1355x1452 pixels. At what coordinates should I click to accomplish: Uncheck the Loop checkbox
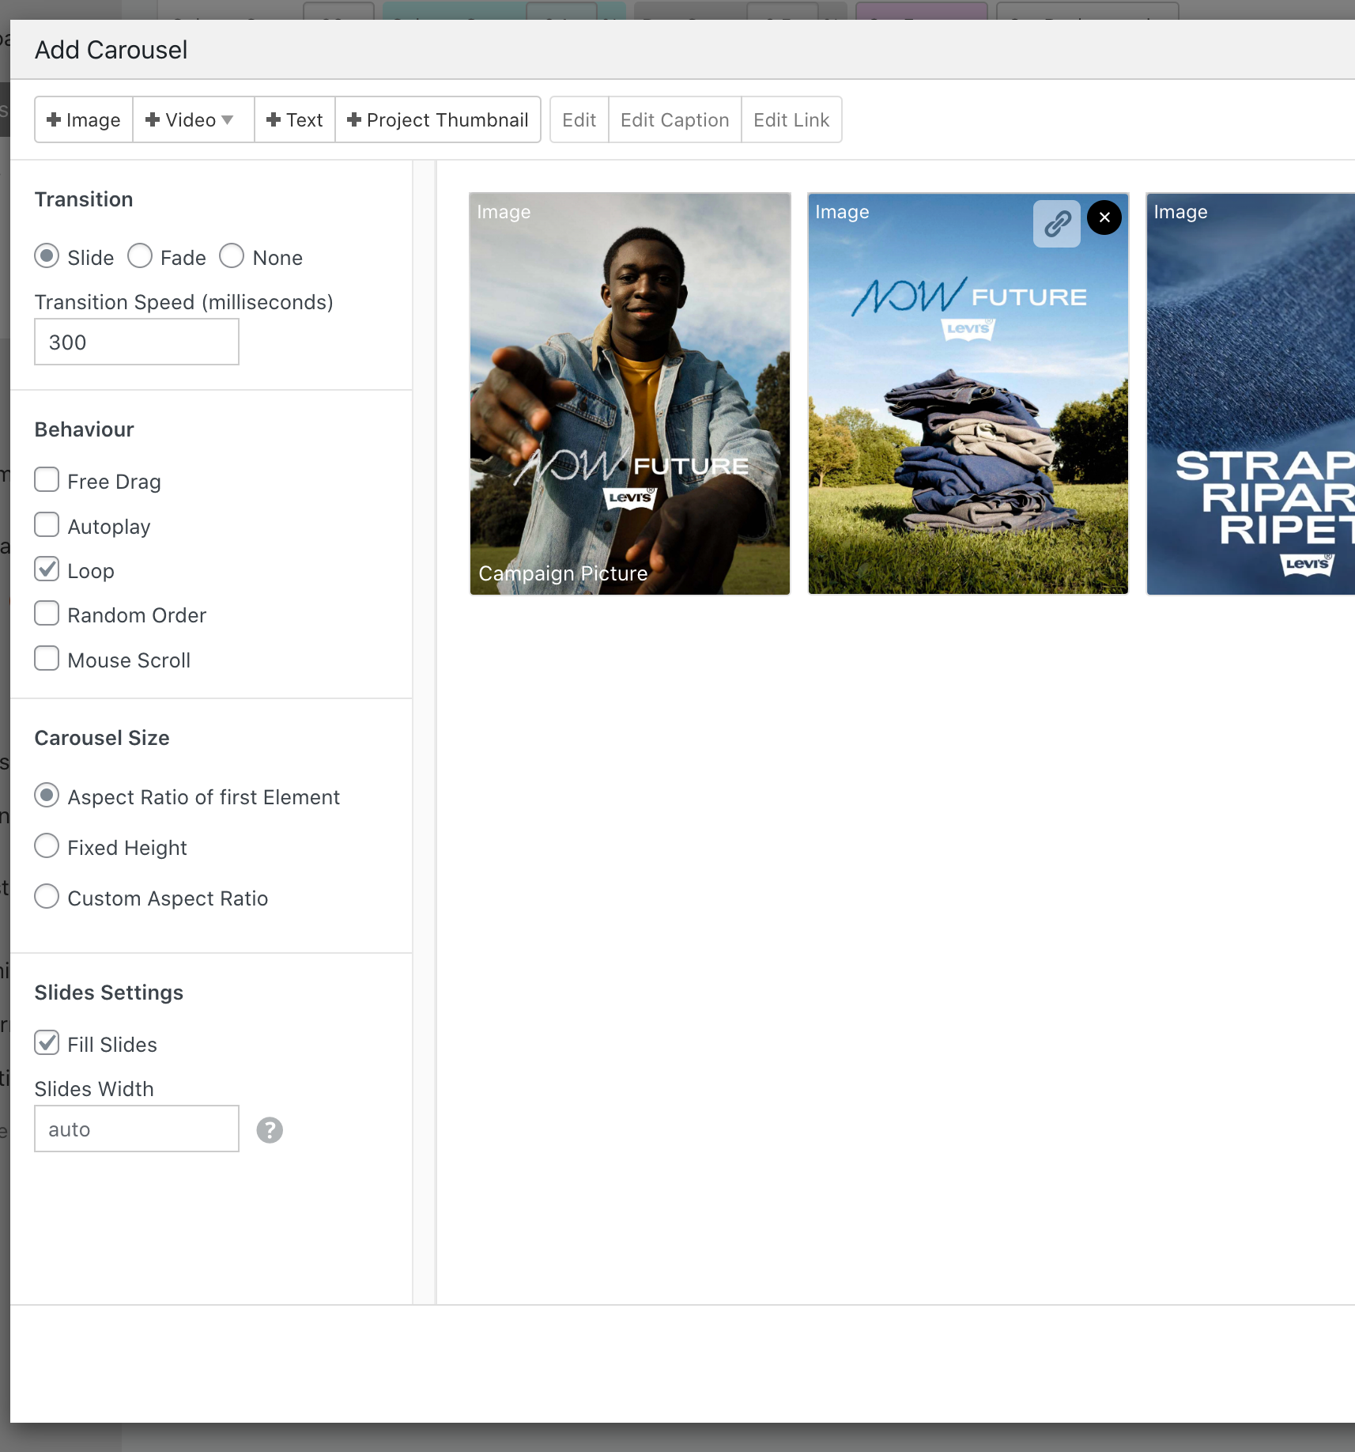[x=47, y=569]
